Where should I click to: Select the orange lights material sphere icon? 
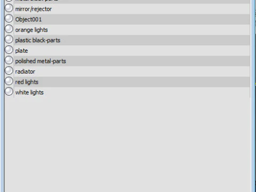[9, 29]
